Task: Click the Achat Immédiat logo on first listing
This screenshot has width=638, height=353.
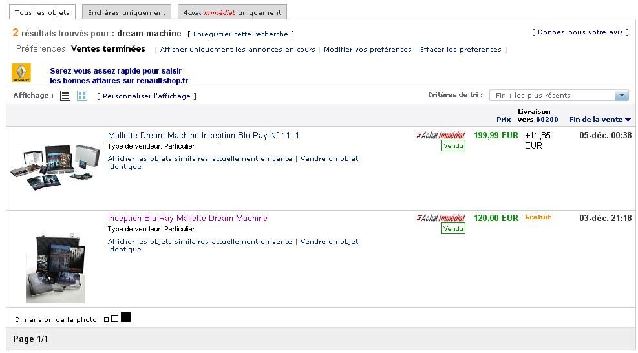Action: coord(441,135)
